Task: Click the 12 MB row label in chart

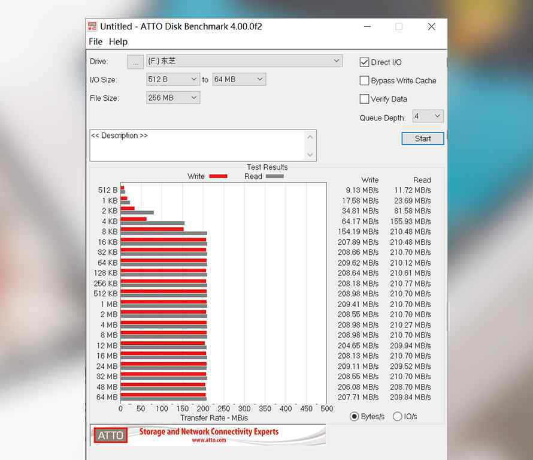Action: 107,345
